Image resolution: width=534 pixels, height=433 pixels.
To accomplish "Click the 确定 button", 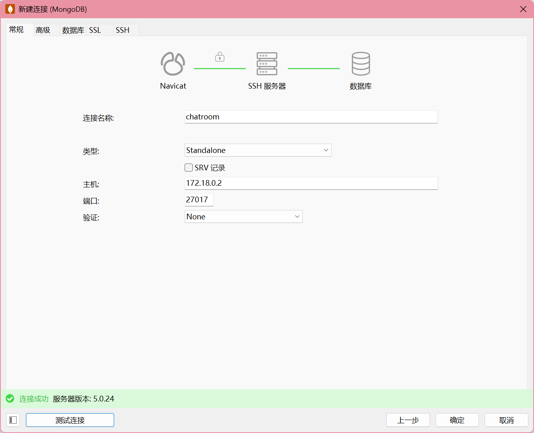I will 457,420.
